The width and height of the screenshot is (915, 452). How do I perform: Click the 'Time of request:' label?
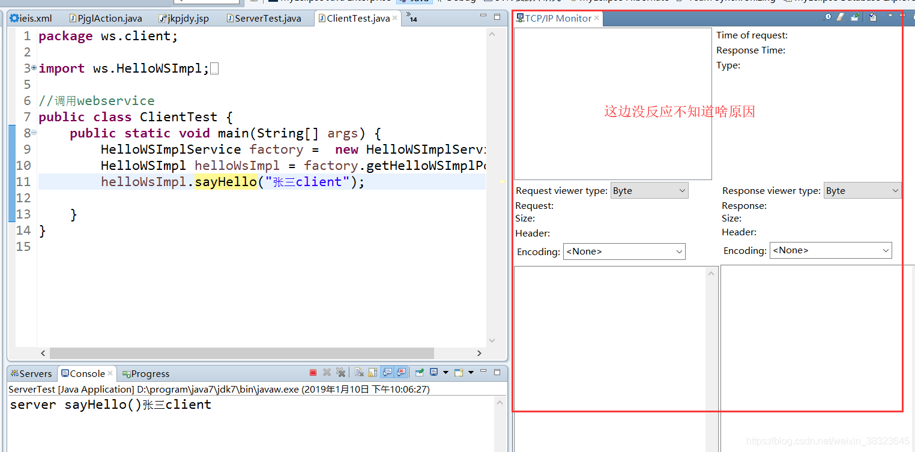752,35
